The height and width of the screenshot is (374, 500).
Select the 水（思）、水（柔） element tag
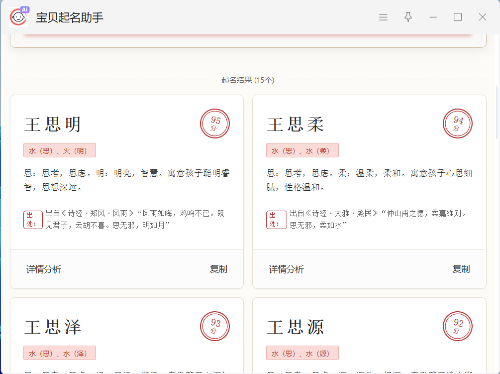pyautogui.click(x=302, y=150)
